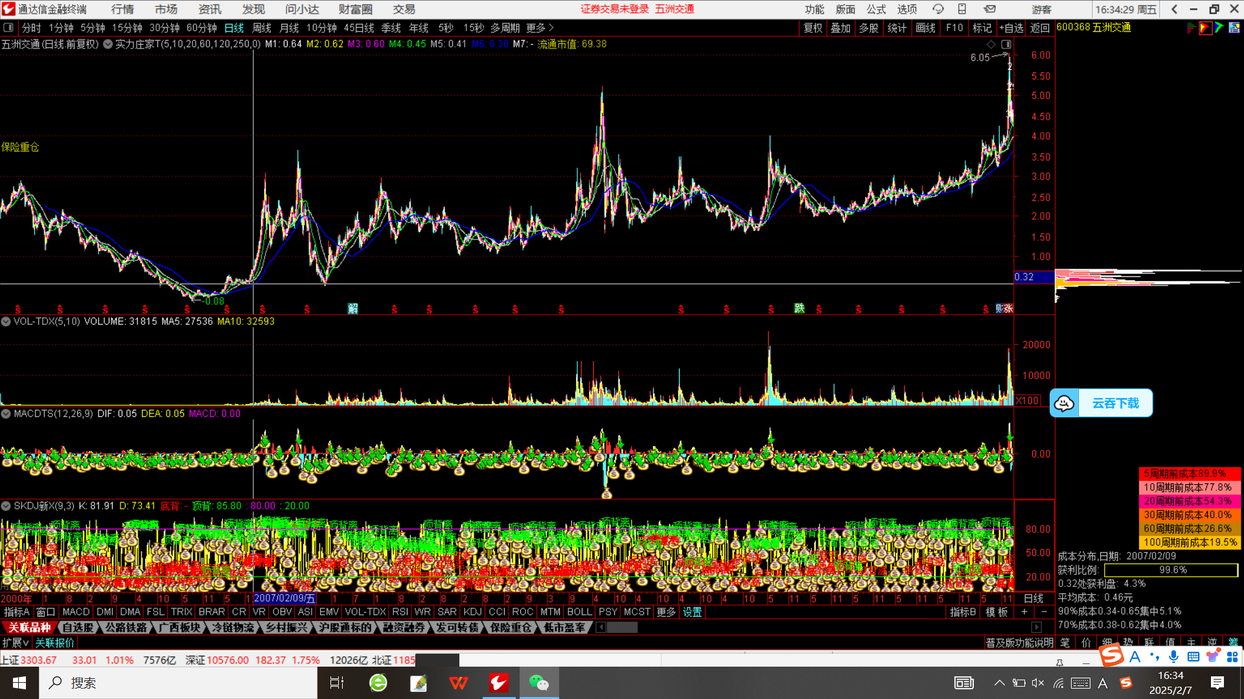Click the small panel icon left of 分时

(x=8, y=28)
